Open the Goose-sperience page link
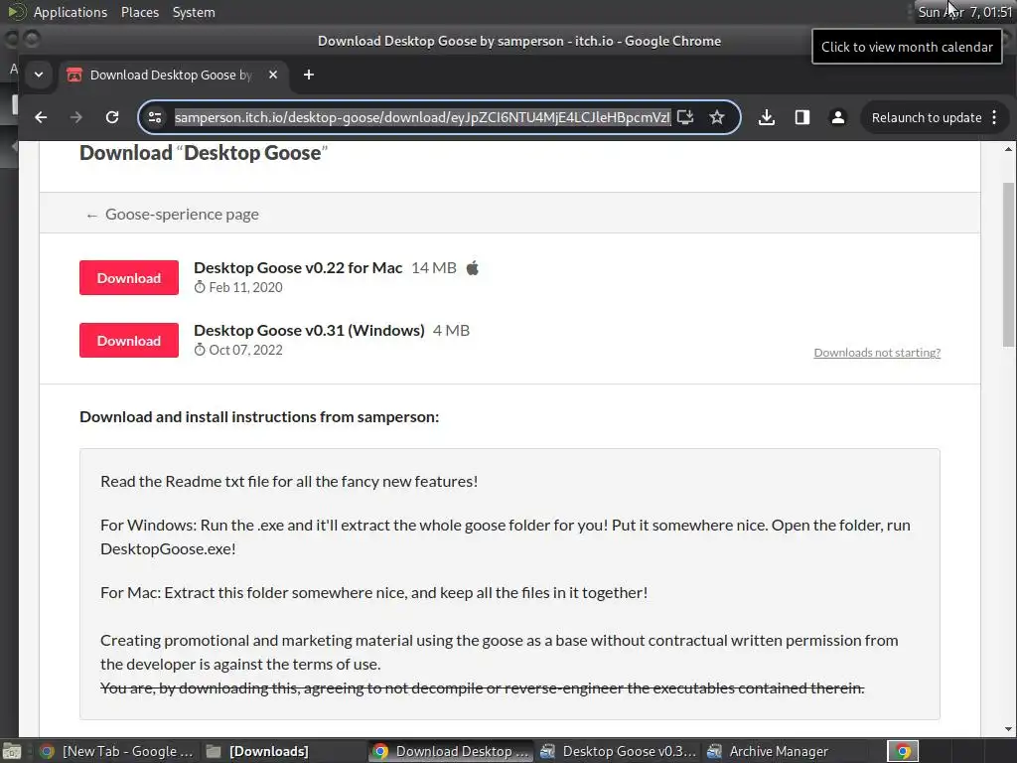This screenshot has height=763, width=1017. point(173,215)
